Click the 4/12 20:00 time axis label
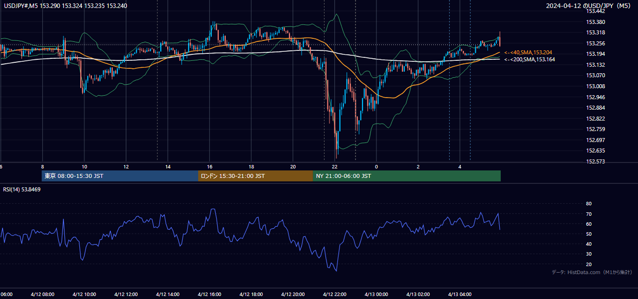 (293, 295)
